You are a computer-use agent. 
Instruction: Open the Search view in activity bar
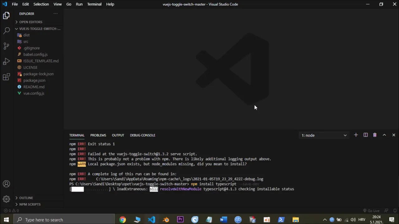(x=6, y=30)
